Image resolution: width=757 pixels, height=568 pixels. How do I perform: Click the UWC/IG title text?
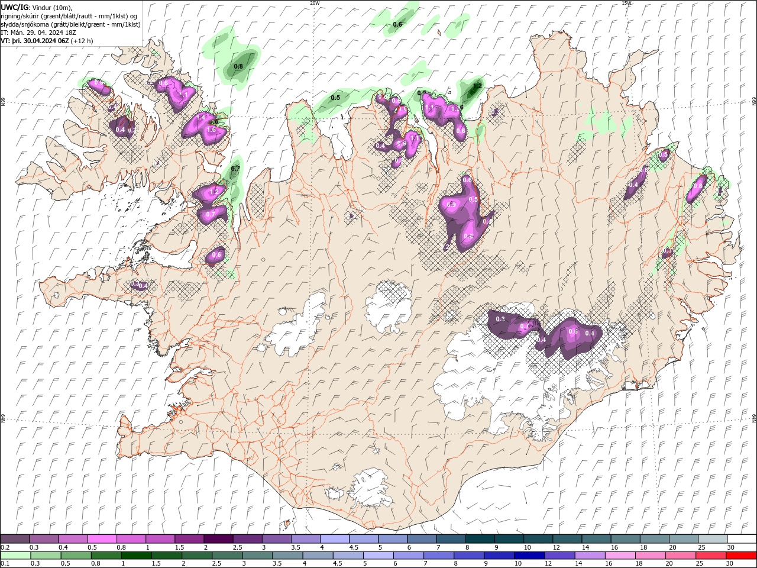[15, 7]
